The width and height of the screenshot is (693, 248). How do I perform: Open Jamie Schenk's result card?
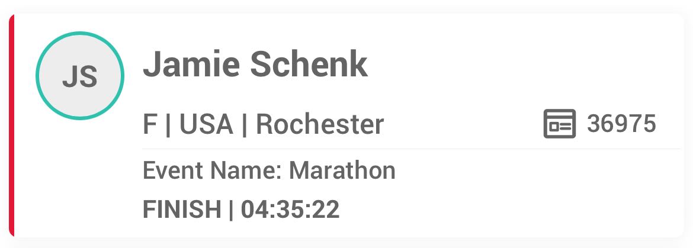(x=346, y=125)
